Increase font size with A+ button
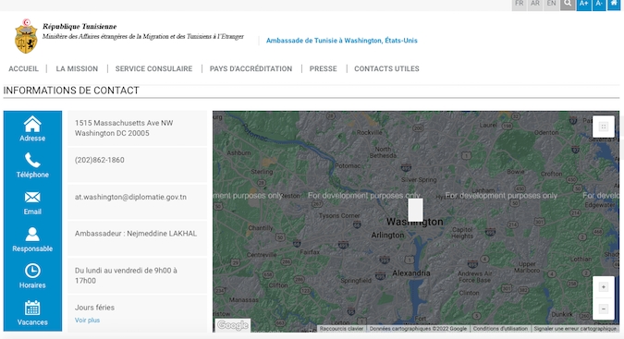624x339 pixels. point(584,4)
